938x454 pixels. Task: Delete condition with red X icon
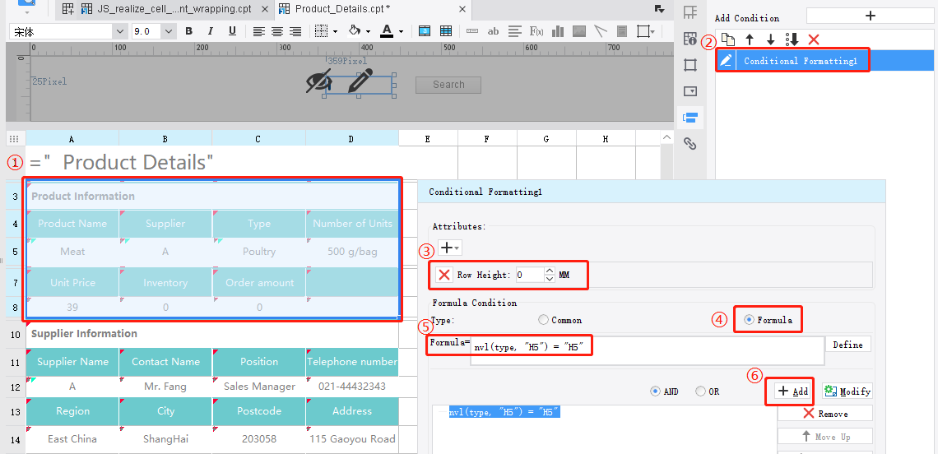click(814, 39)
